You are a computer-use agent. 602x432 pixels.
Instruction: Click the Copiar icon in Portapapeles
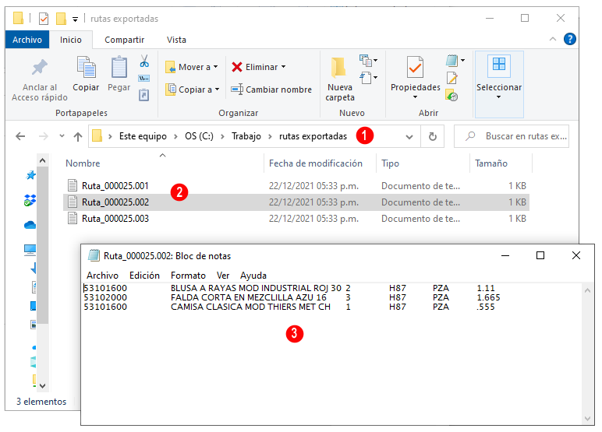coord(86,67)
